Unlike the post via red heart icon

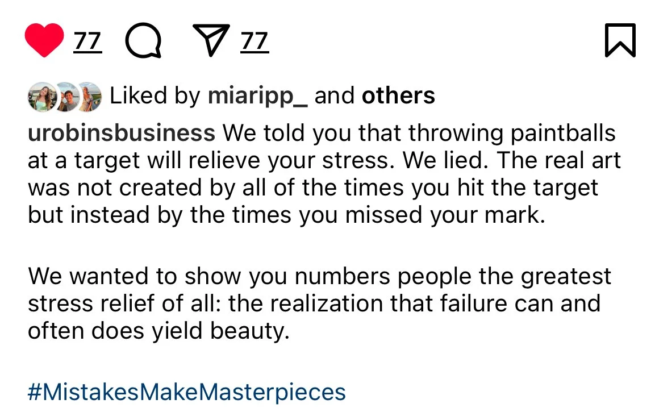coord(44,40)
